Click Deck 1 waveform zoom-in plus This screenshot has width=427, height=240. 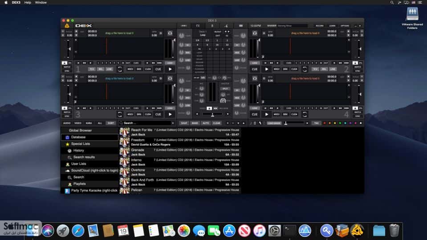[x=76, y=40]
